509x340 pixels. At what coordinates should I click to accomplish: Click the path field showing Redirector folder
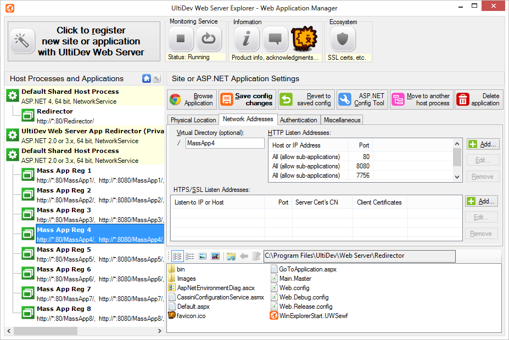(359, 256)
